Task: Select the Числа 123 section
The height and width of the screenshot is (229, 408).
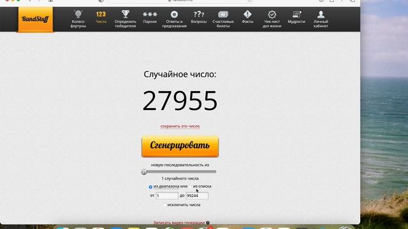Action: click(x=101, y=17)
